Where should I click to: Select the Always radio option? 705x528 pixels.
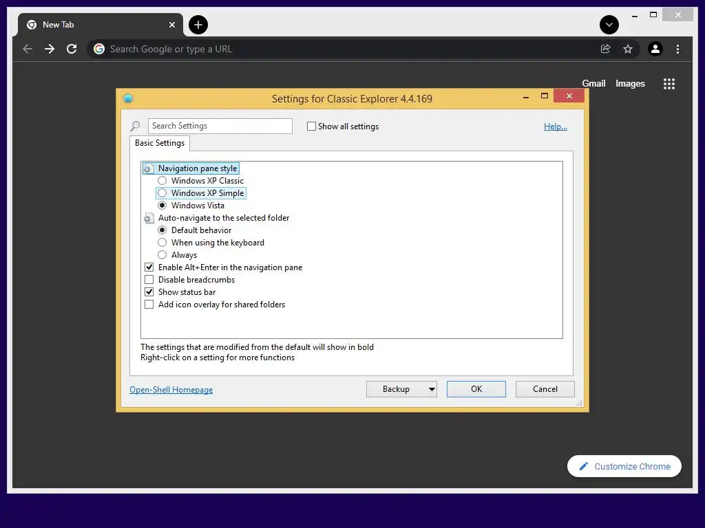pos(162,255)
